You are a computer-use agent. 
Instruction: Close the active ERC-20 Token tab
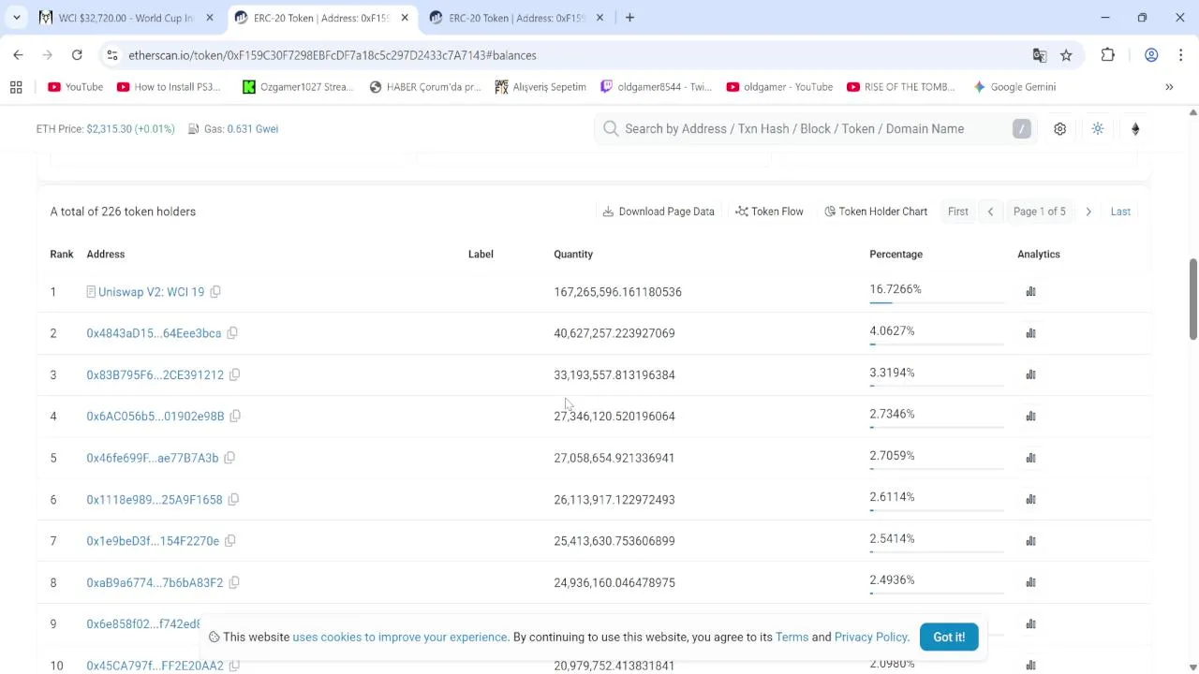pyautogui.click(x=405, y=18)
